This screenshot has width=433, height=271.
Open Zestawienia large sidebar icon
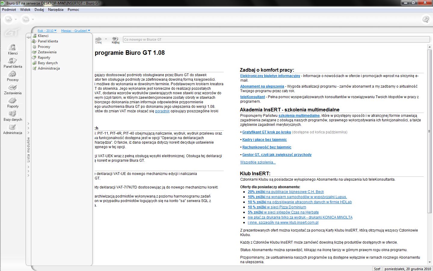click(13, 89)
